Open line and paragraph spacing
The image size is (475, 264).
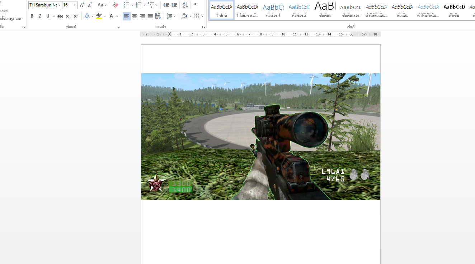tap(169, 16)
